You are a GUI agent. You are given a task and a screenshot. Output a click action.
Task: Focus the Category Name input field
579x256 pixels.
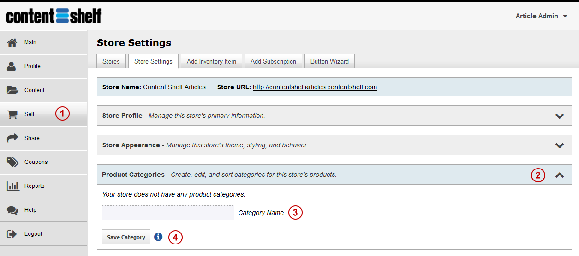coord(168,213)
